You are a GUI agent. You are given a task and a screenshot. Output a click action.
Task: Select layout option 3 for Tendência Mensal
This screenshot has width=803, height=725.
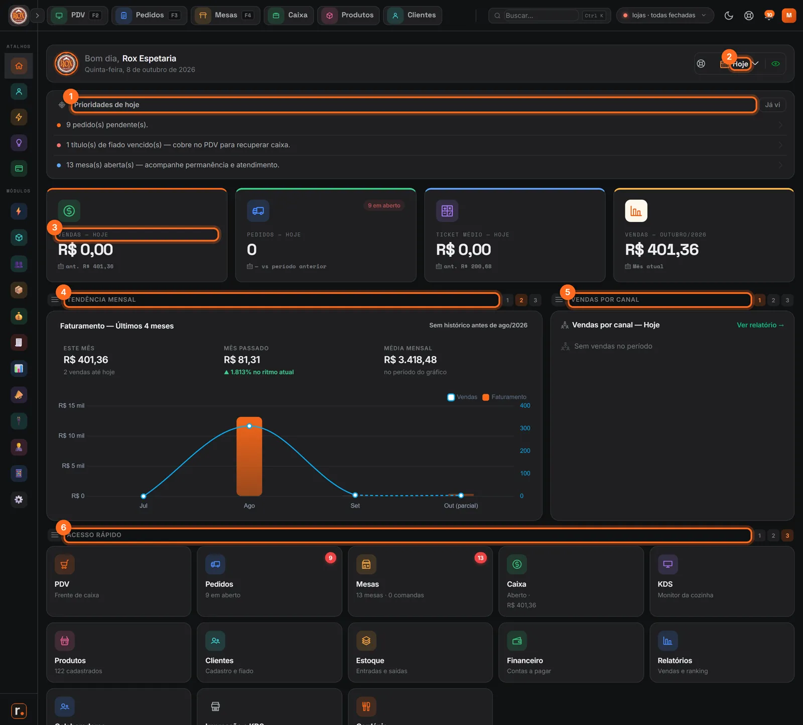pyautogui.click(x=536, y=300)
